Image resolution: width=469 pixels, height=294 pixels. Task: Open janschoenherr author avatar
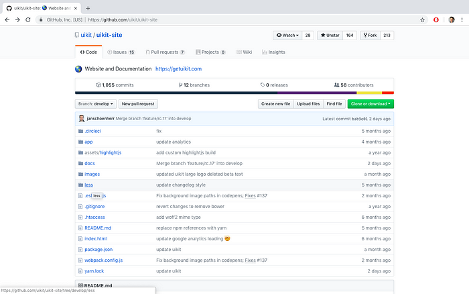tap(81, 118)
